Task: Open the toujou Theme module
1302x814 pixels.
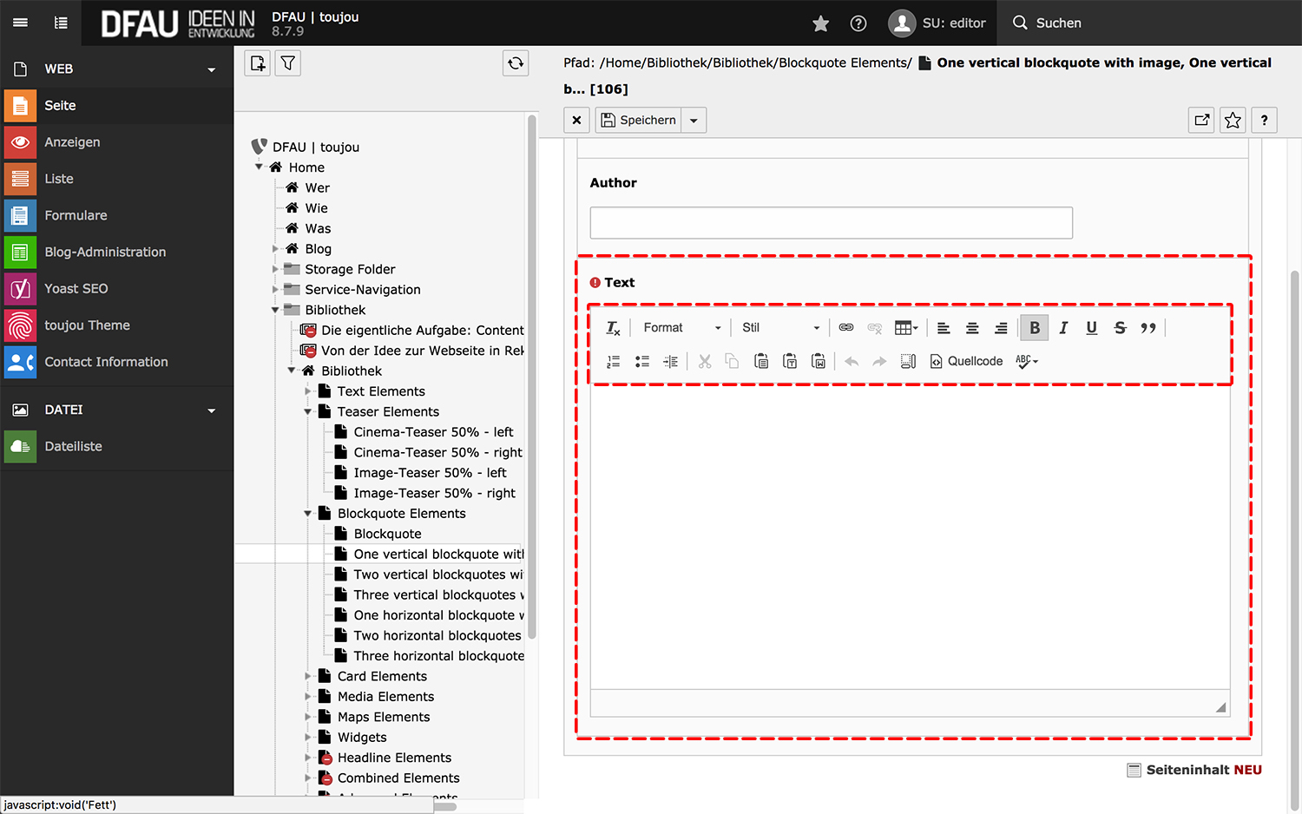Action: pos(116,325)
